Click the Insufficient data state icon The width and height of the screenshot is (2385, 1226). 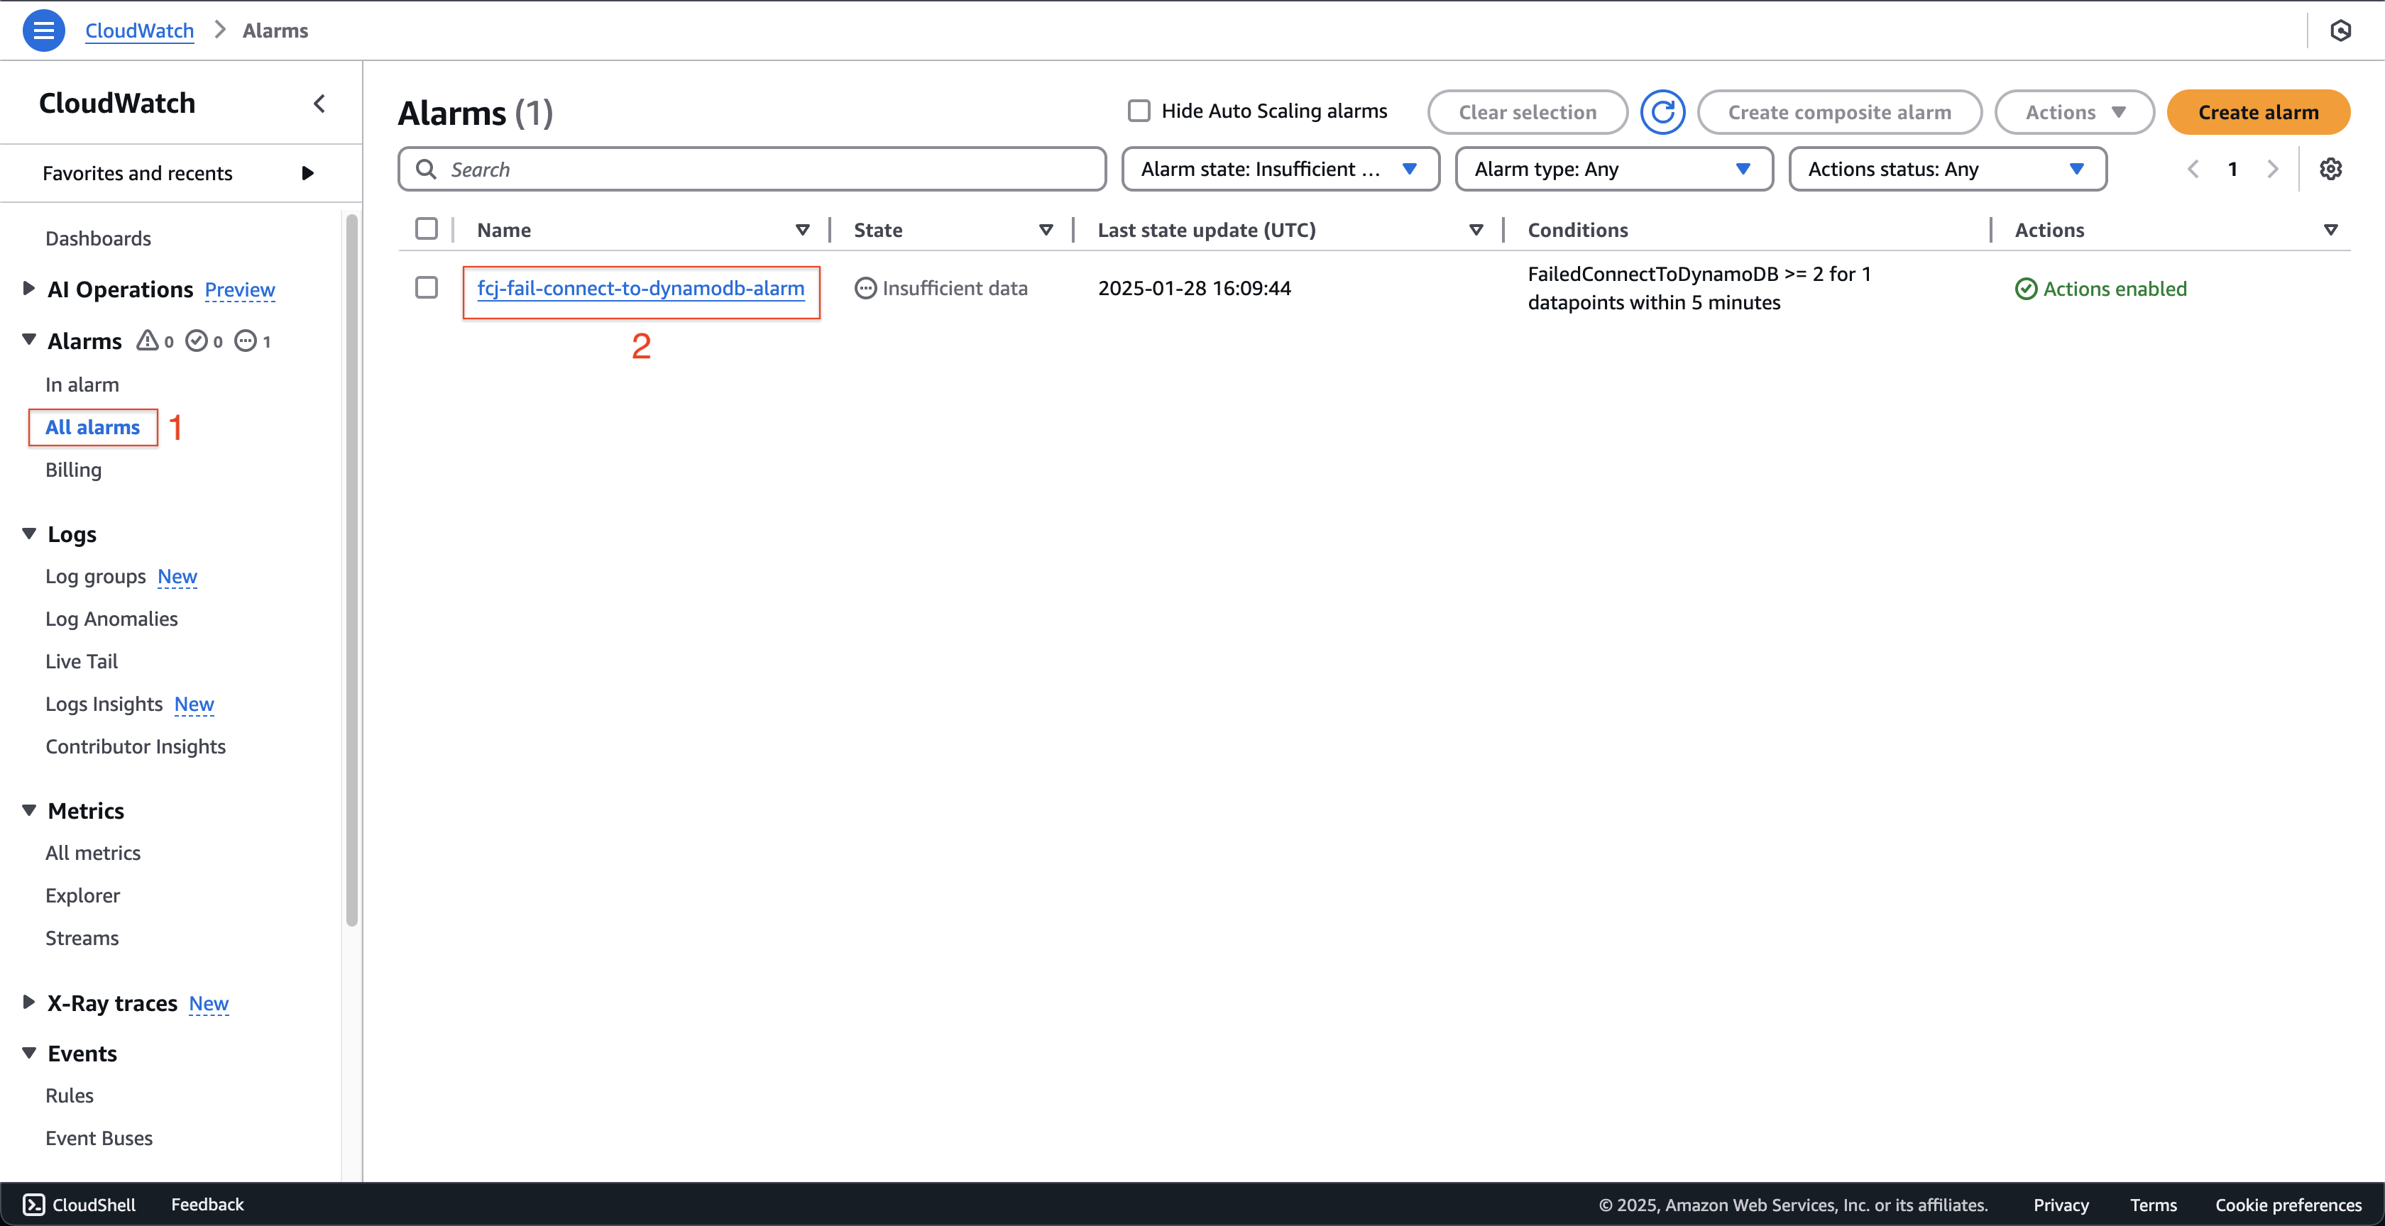863,288
